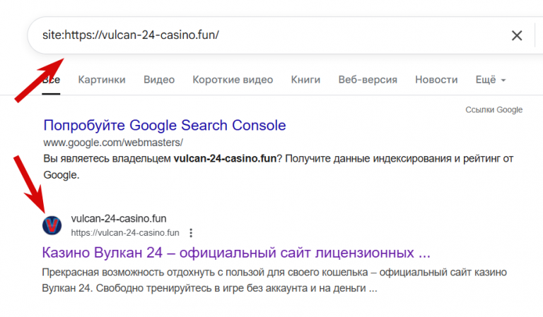Image resolution: width=543 pixels, height=317 pixels.
Task: Click the text Вы являетесь владельцем vulcan-24-casino.fun
Action: pos(160,158)
